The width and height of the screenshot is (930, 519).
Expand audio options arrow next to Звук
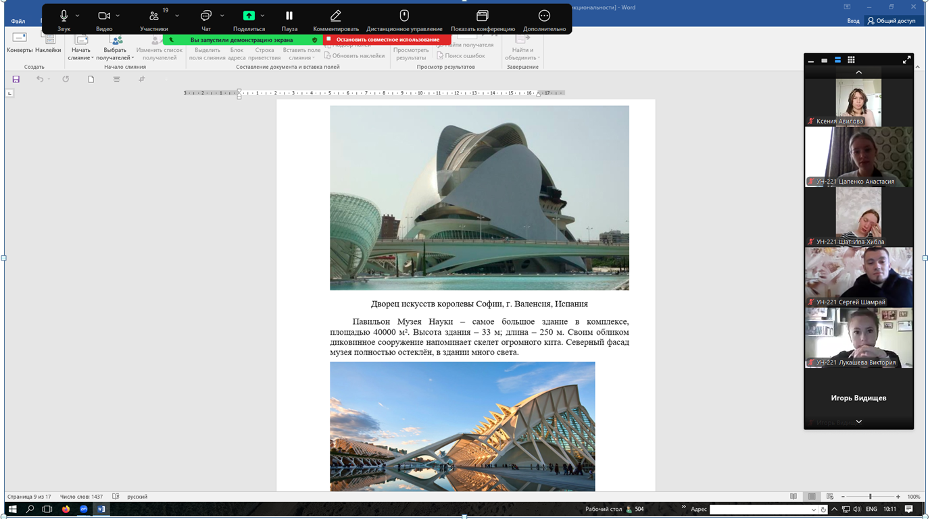(78, 16)
